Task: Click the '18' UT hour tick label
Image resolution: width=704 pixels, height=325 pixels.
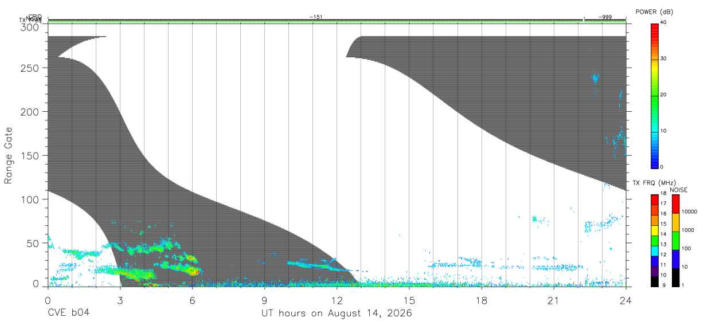Action: tap(481, 300)
